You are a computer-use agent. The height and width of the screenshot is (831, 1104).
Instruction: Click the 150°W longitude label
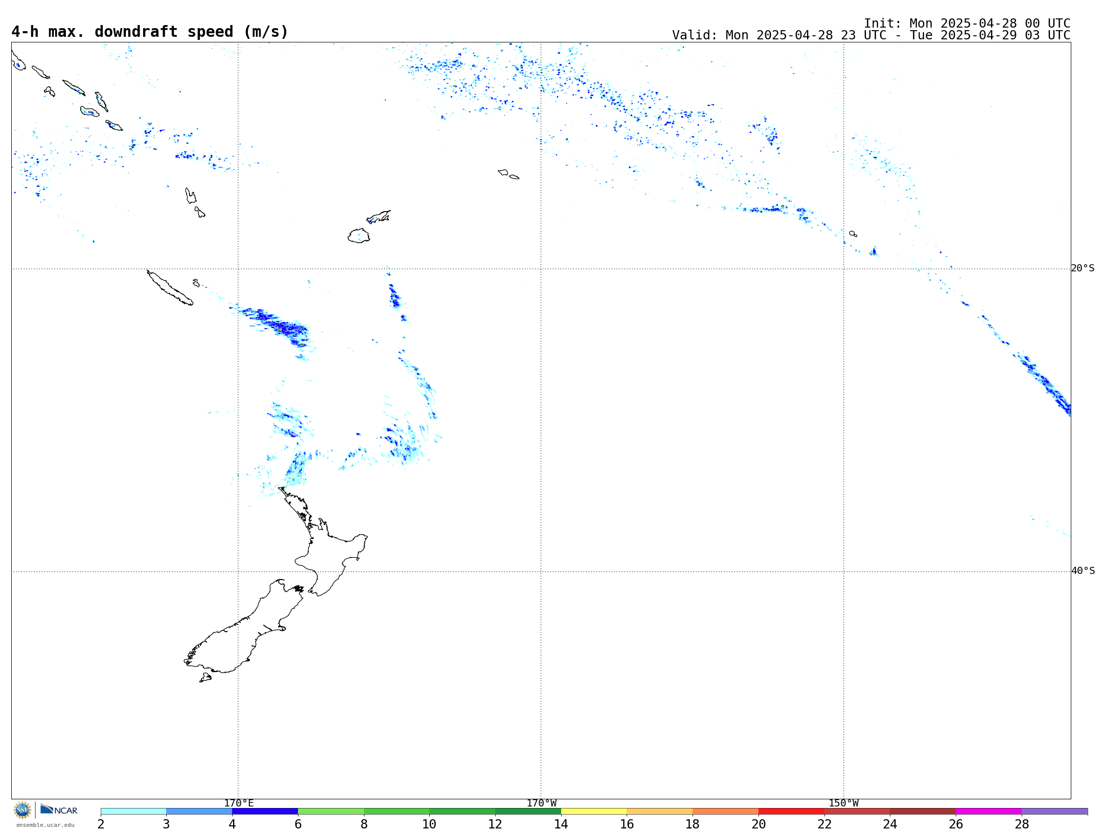point(844,803)
